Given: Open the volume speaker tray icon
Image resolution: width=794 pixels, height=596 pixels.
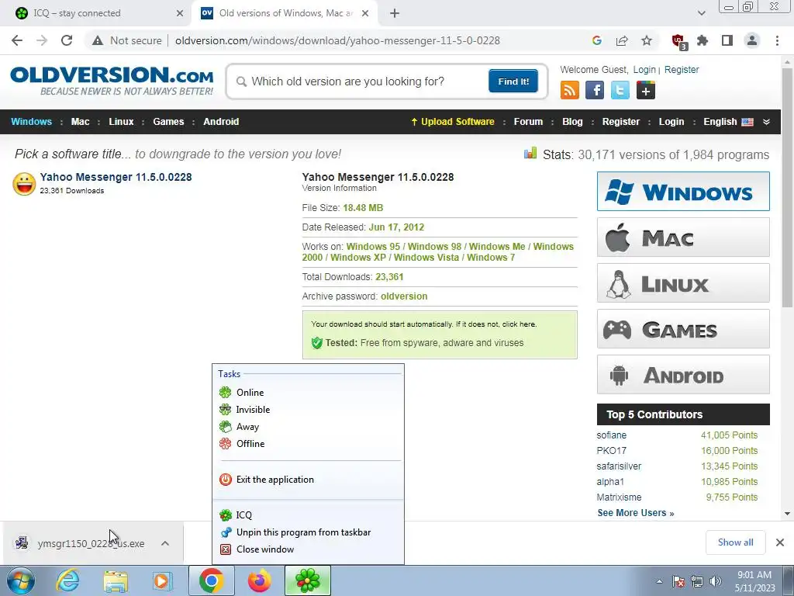Looking at the screenshot, I should (716, 581).
